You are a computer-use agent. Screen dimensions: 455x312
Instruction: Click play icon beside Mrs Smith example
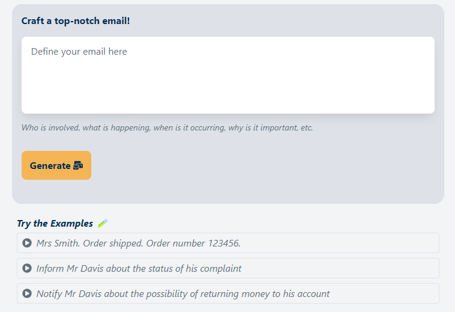[27, 243]
